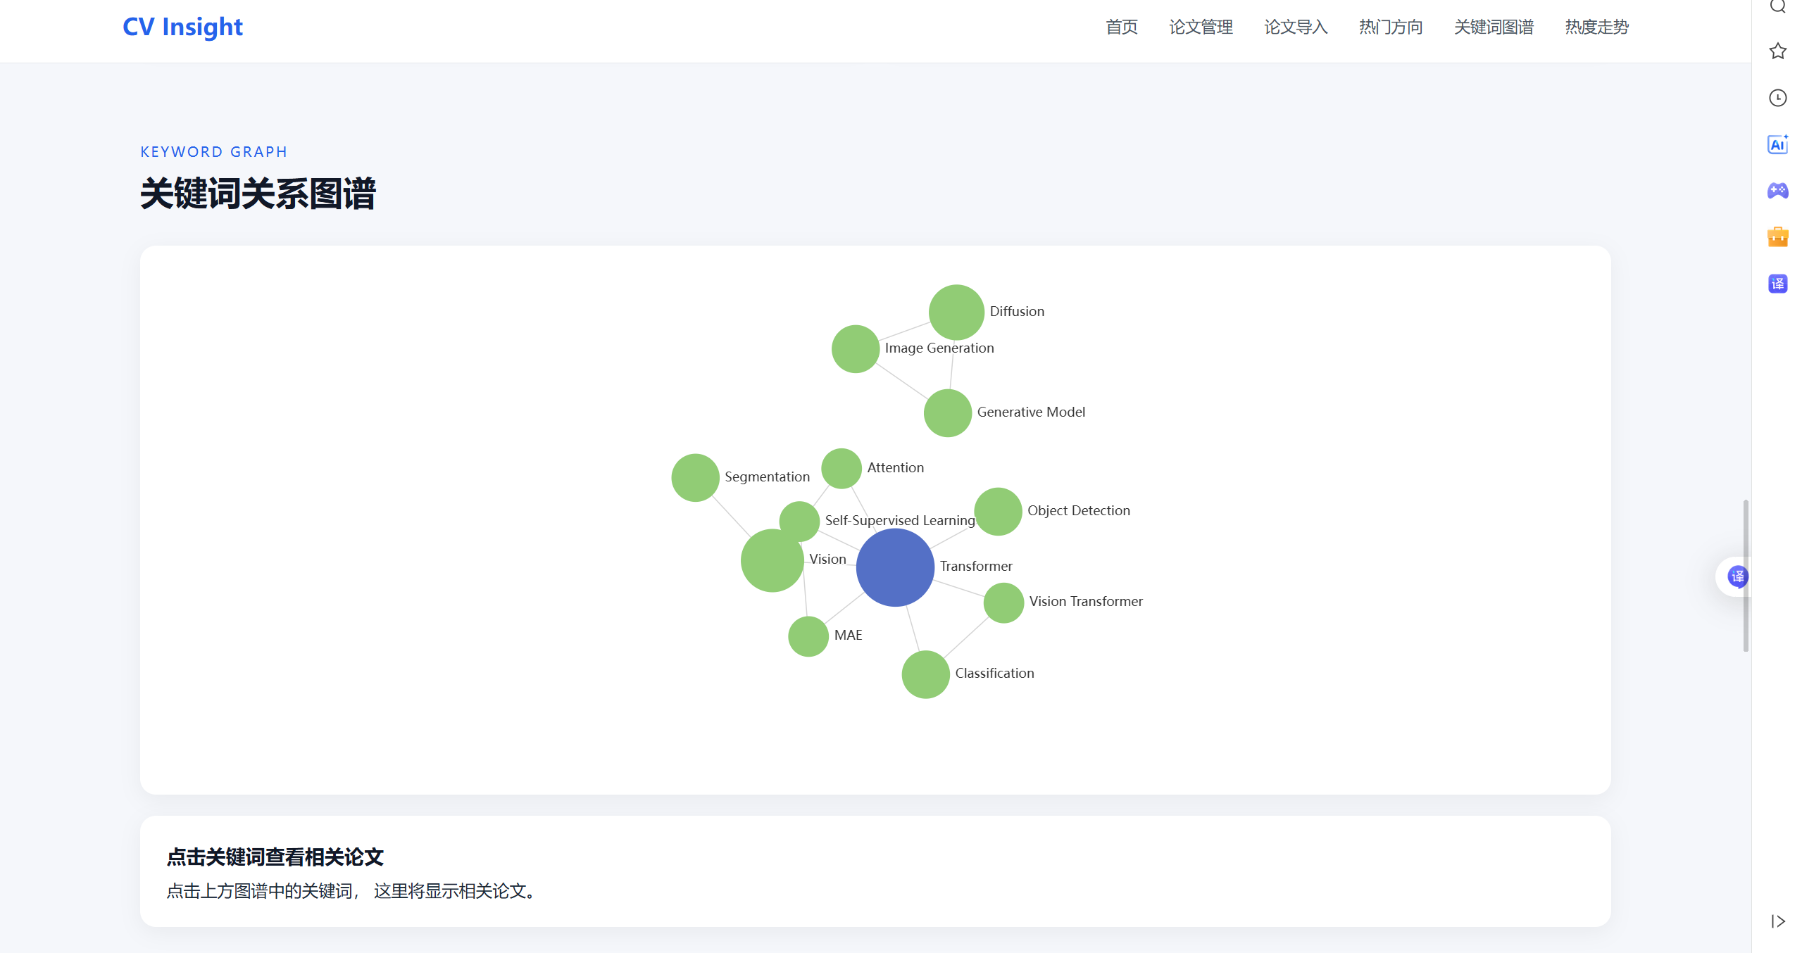Select the large Vision node circle
The height and width of the screenshot is (953, 1802).
(772, 560)
